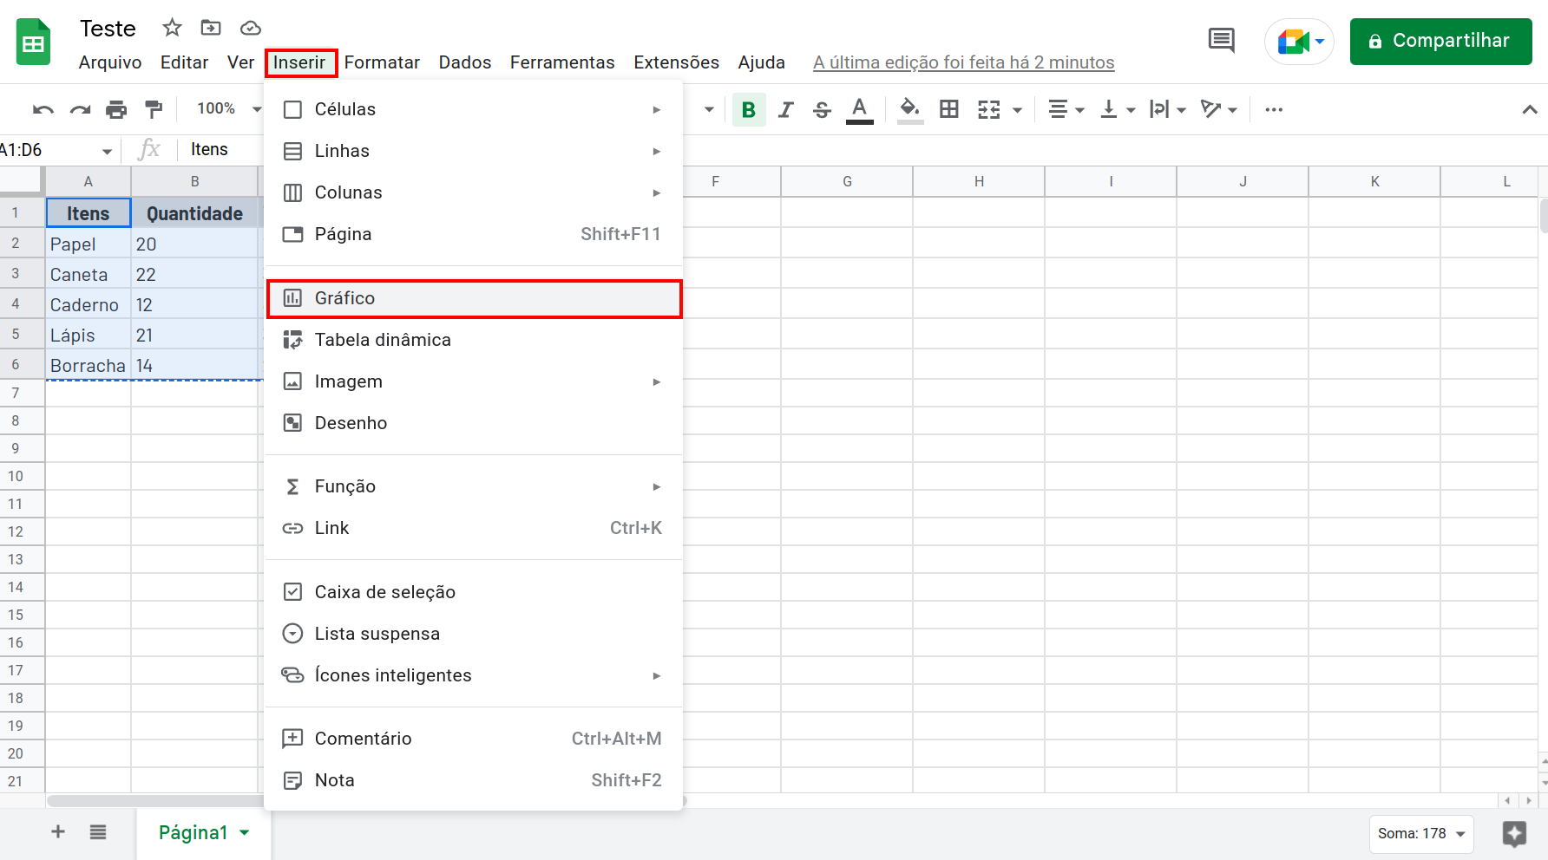Click the print icon
1548x860 pixels.
click(116, 109)
